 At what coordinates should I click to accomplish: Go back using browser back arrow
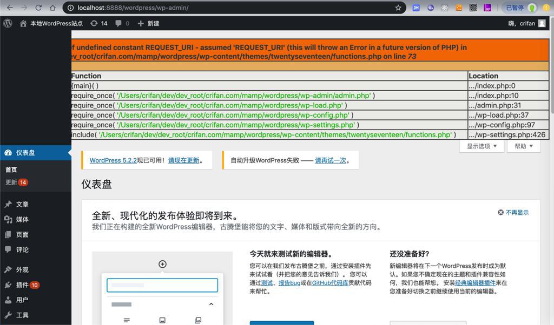[x=10, y=8]
